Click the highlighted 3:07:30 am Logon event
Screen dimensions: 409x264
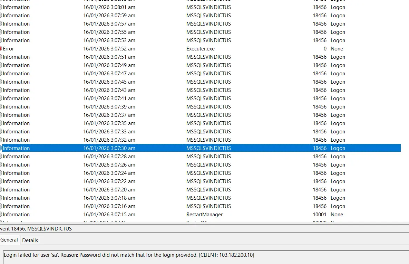click(x=200, y=148)
